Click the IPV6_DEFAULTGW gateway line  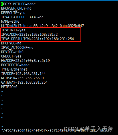coord(38,39)
